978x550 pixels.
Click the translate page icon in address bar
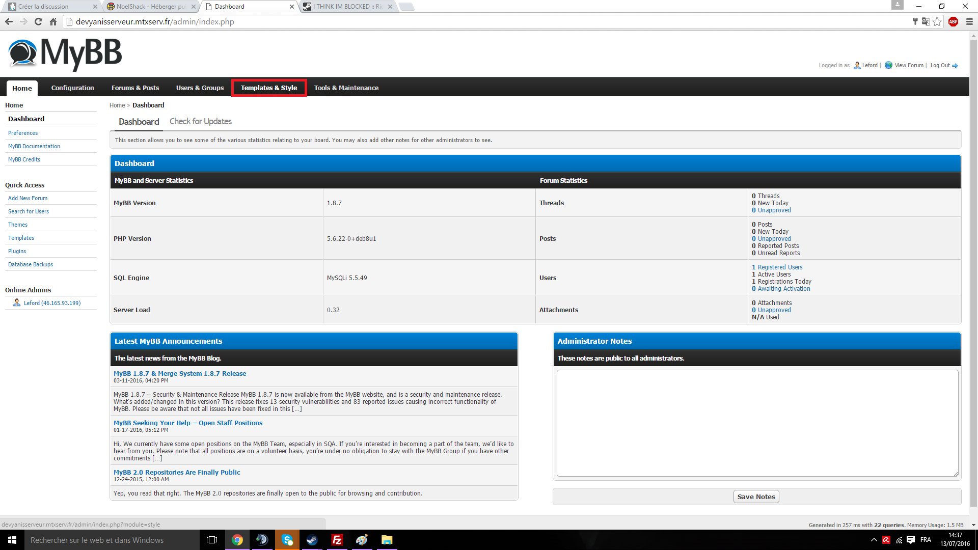[x=926, y=21]
